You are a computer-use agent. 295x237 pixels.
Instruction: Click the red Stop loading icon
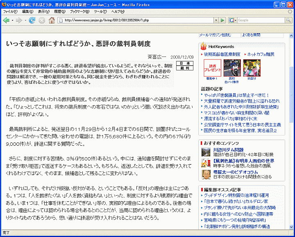coord(41,20)
